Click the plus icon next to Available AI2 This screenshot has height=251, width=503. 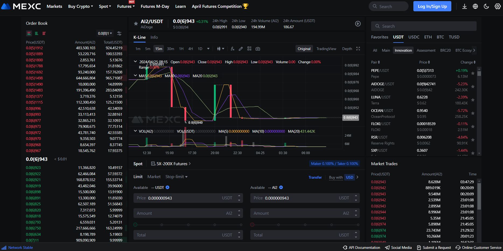(x=281, y=187)
